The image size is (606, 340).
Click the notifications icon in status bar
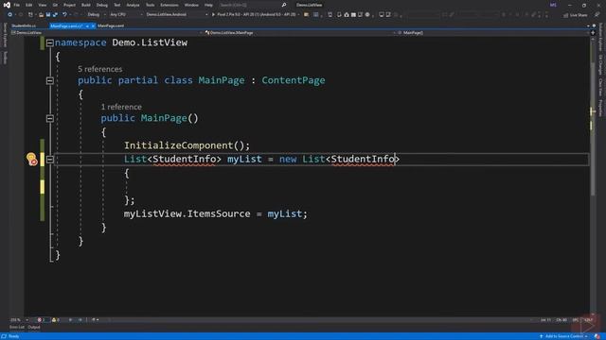point(597,336)
